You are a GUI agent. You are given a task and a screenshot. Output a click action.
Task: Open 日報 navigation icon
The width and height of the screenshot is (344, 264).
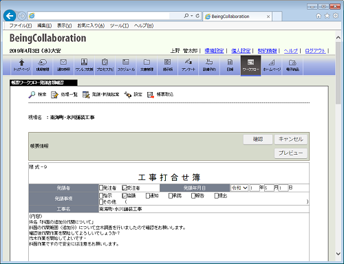pos(230,65)
